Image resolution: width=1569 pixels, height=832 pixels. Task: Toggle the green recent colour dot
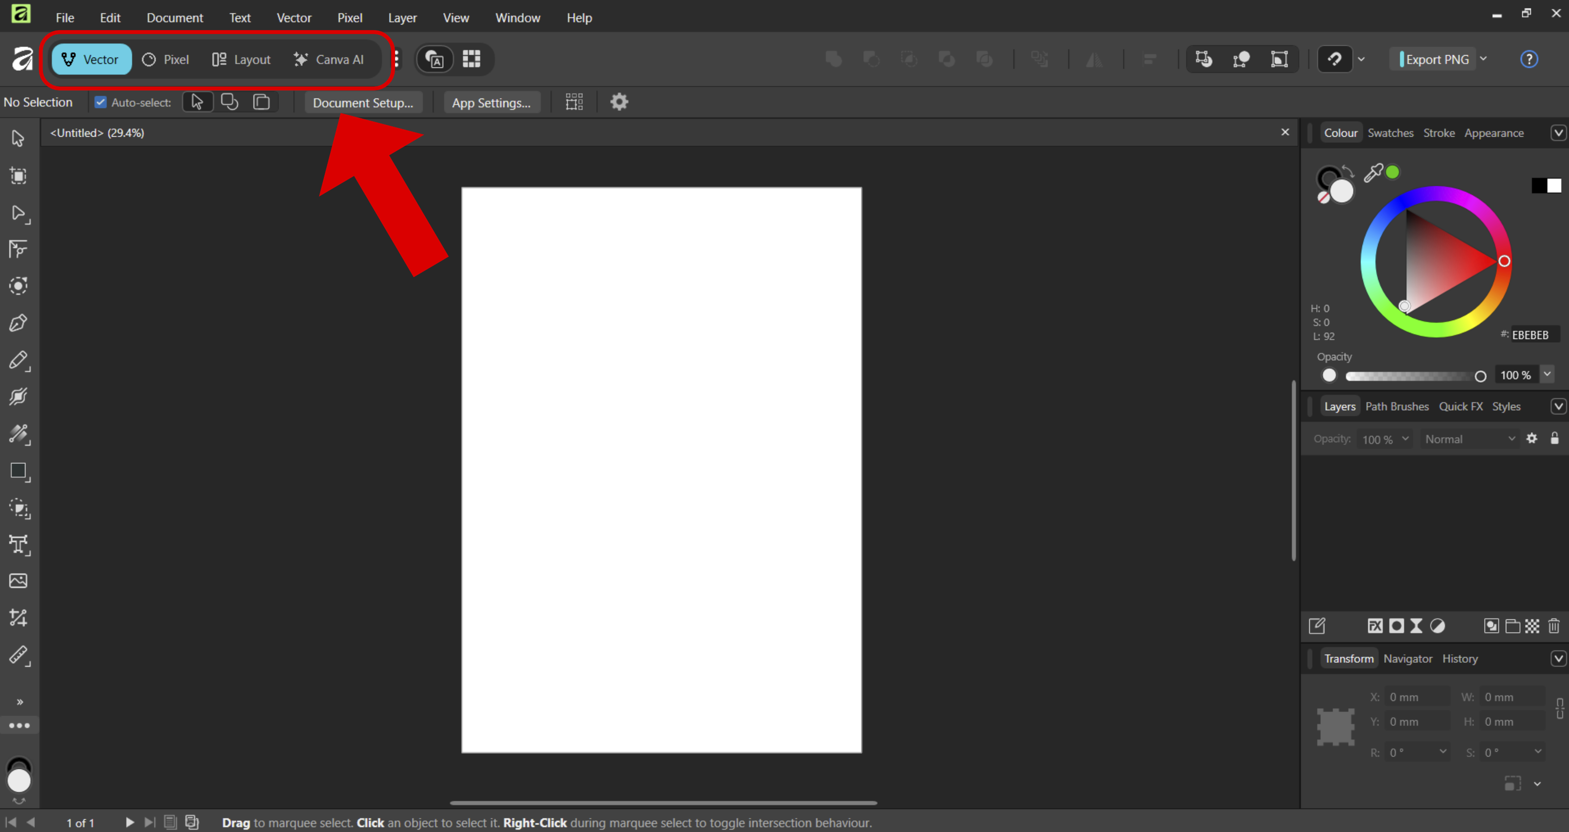point(1392,173)
